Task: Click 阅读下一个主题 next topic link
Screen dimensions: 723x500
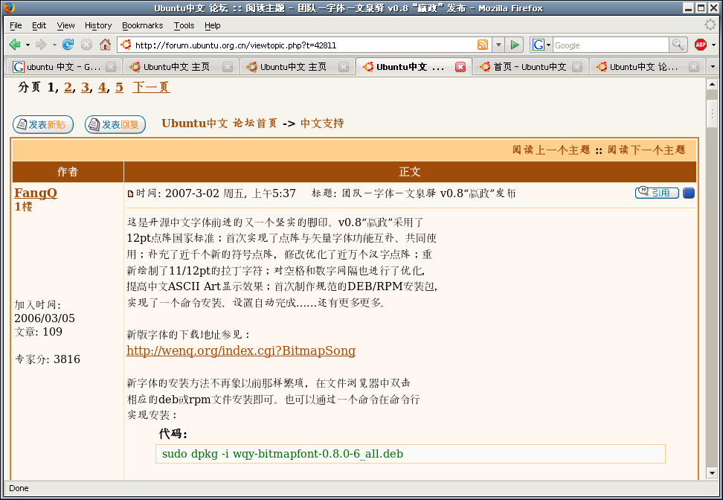Action: pyautogui.click(x=646, y=150)
